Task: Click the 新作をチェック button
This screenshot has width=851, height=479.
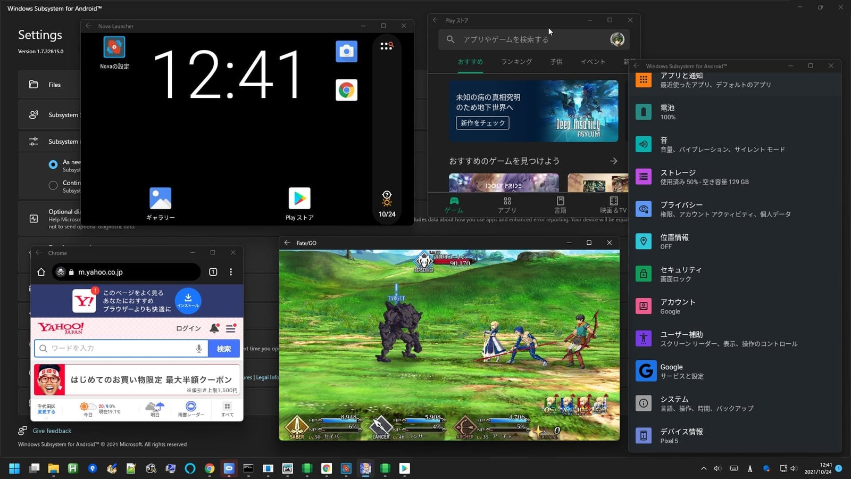Action: pyautogui.click(x=482, y=123)
